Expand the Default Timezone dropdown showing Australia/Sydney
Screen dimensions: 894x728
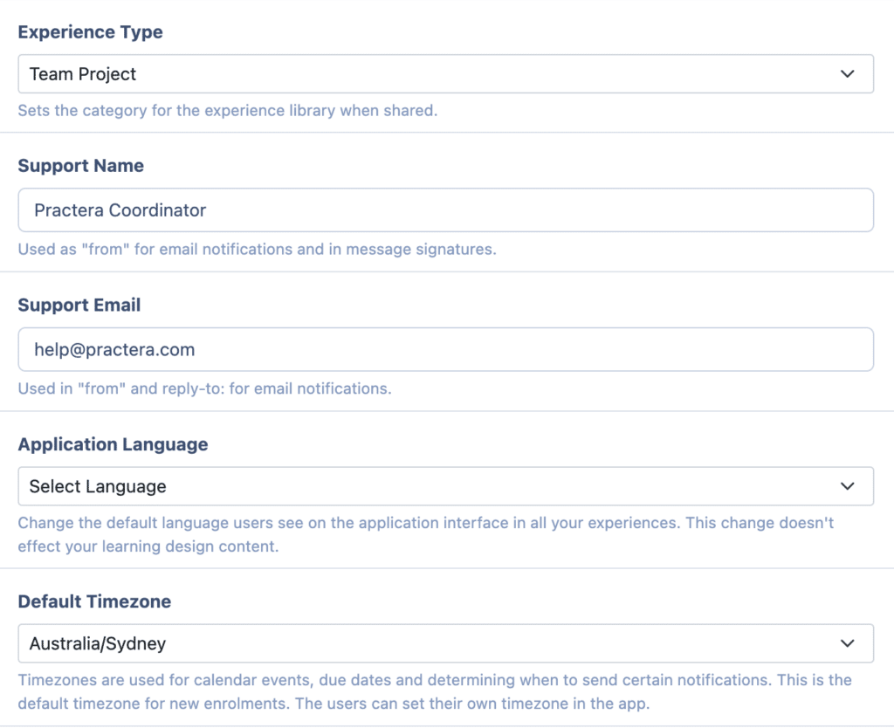coord(445,644)
